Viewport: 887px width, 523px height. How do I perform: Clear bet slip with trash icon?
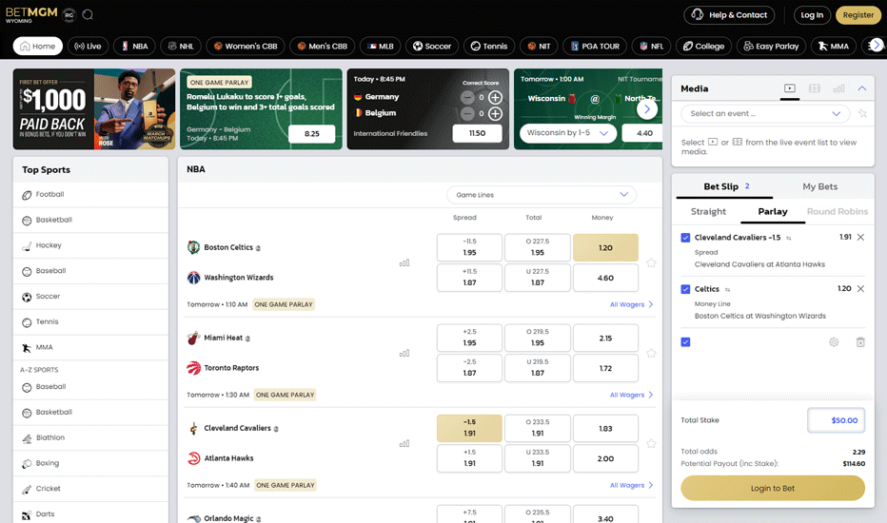(860, 342)
